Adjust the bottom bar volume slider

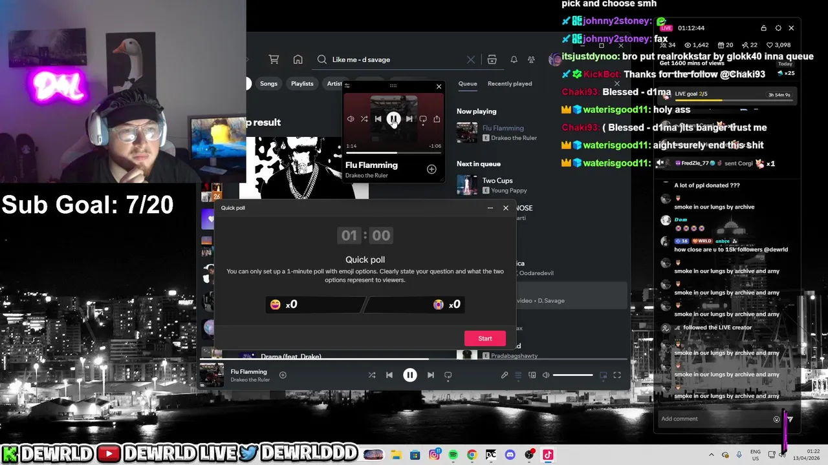573,375
